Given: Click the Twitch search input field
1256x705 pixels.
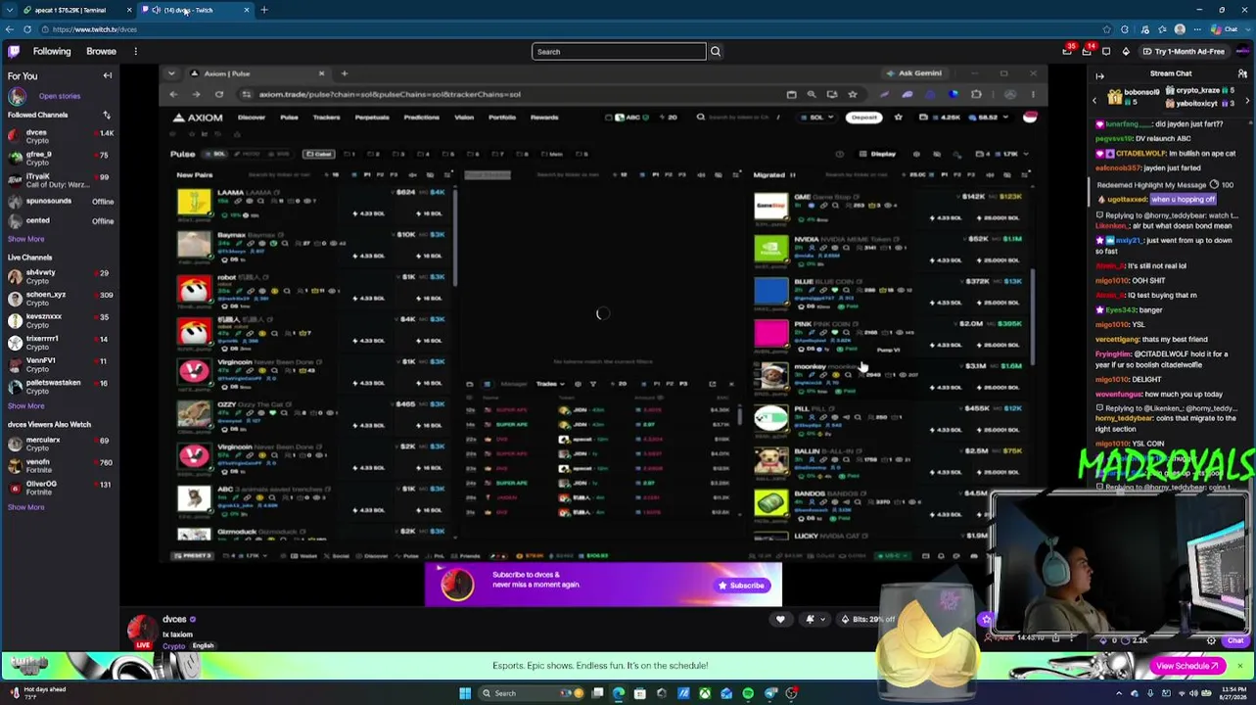Looking at the screenshot, I should pyautogui.click(x=619, y=52).
